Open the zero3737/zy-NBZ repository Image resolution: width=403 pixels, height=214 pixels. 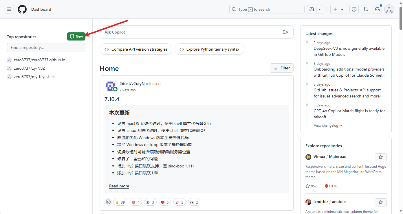tap(29, 68)
